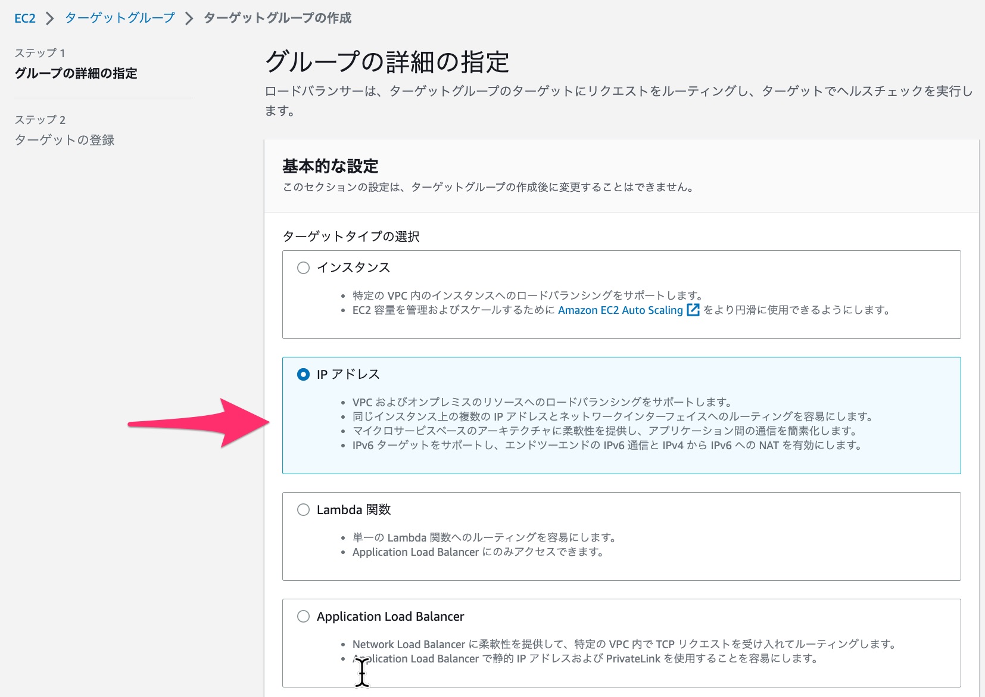Screen dimensions: 985x697
Task: Navigate to ターゲットグループ via breadcrumb
Action: 119,18
